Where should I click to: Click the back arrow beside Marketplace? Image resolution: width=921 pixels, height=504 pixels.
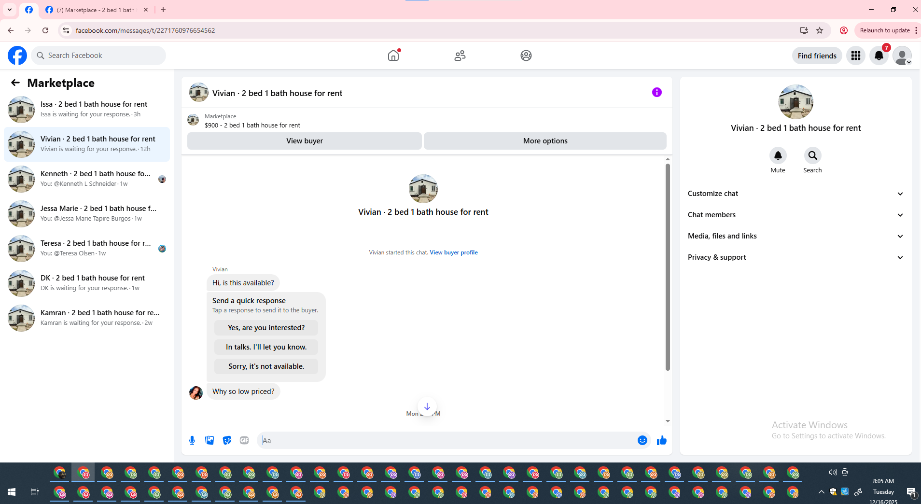point(15,83)
